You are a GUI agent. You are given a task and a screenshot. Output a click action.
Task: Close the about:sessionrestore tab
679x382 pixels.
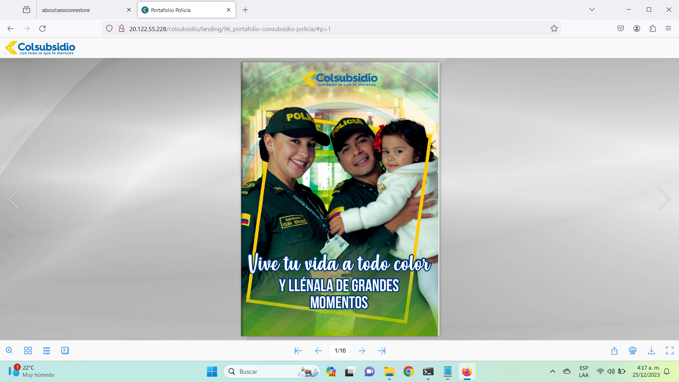tap(129, 10)
